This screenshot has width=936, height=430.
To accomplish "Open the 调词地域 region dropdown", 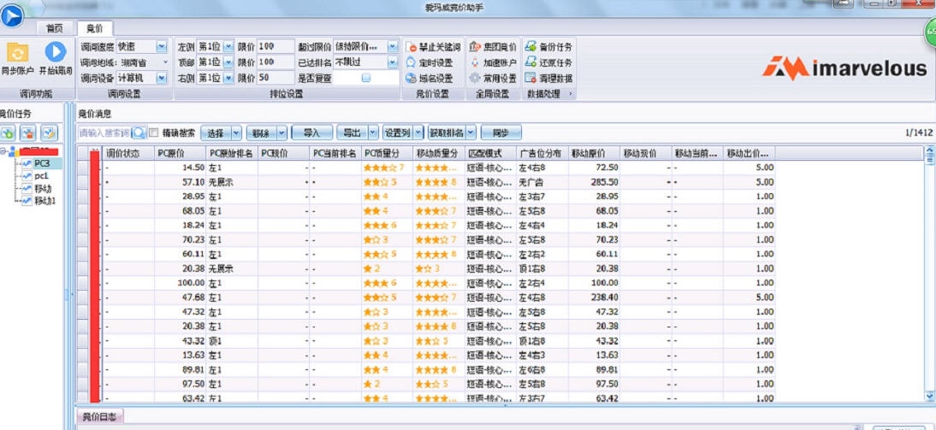I will pyautogui.click(x=165, y=62).
